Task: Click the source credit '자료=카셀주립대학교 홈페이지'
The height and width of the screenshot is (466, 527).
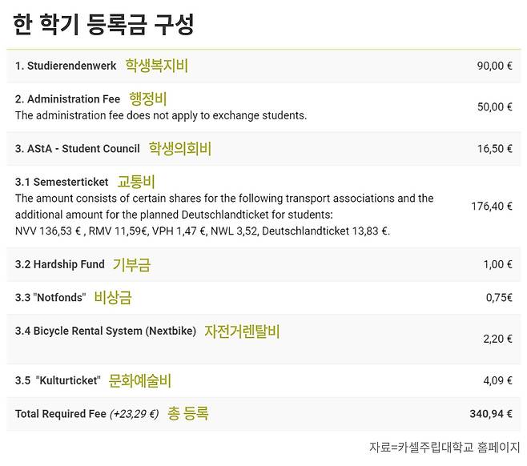Action: coord(445,448)
